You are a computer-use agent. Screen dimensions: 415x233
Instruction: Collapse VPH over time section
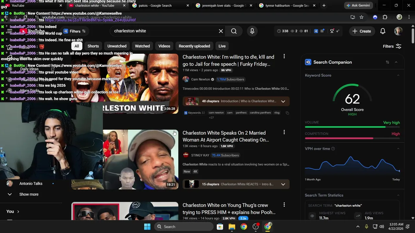point(398,149)
